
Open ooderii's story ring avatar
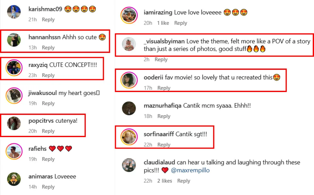129,81
